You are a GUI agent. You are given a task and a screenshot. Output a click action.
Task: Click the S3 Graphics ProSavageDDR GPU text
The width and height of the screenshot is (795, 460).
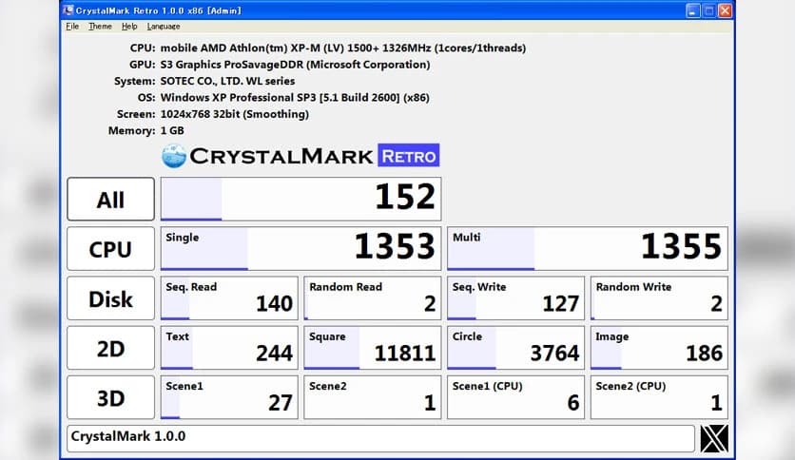[295, 65]
